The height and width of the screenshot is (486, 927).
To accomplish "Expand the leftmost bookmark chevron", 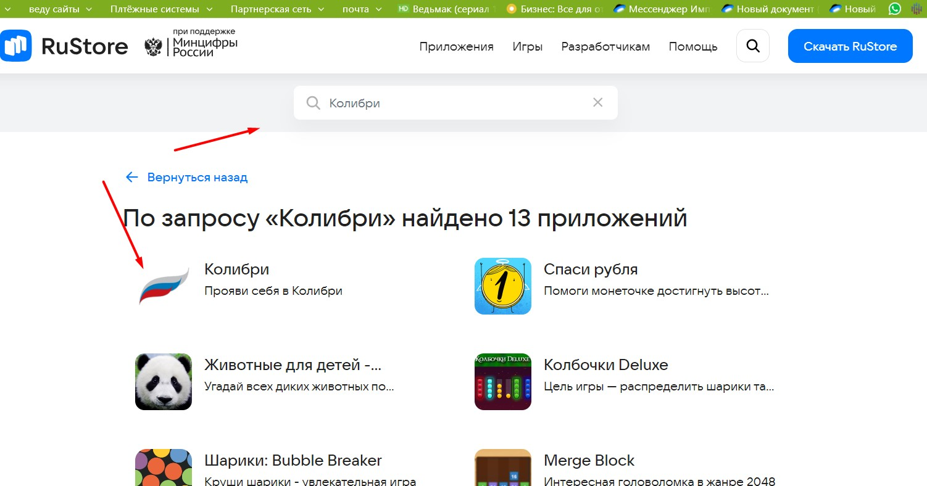I will [8, 9].
